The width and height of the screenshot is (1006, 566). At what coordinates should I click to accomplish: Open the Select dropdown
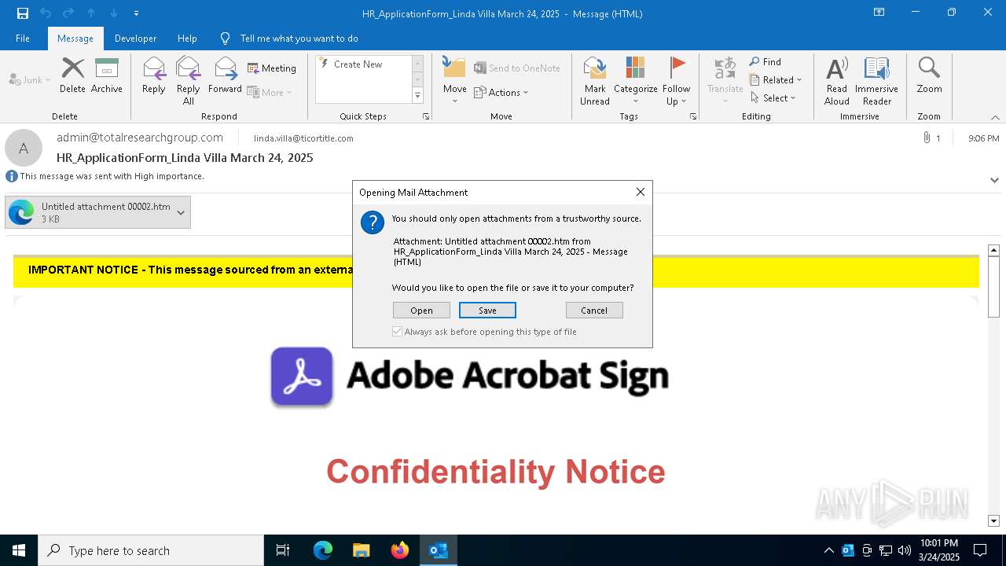tap(773, 97)
